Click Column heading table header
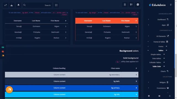 pos(59,68)
